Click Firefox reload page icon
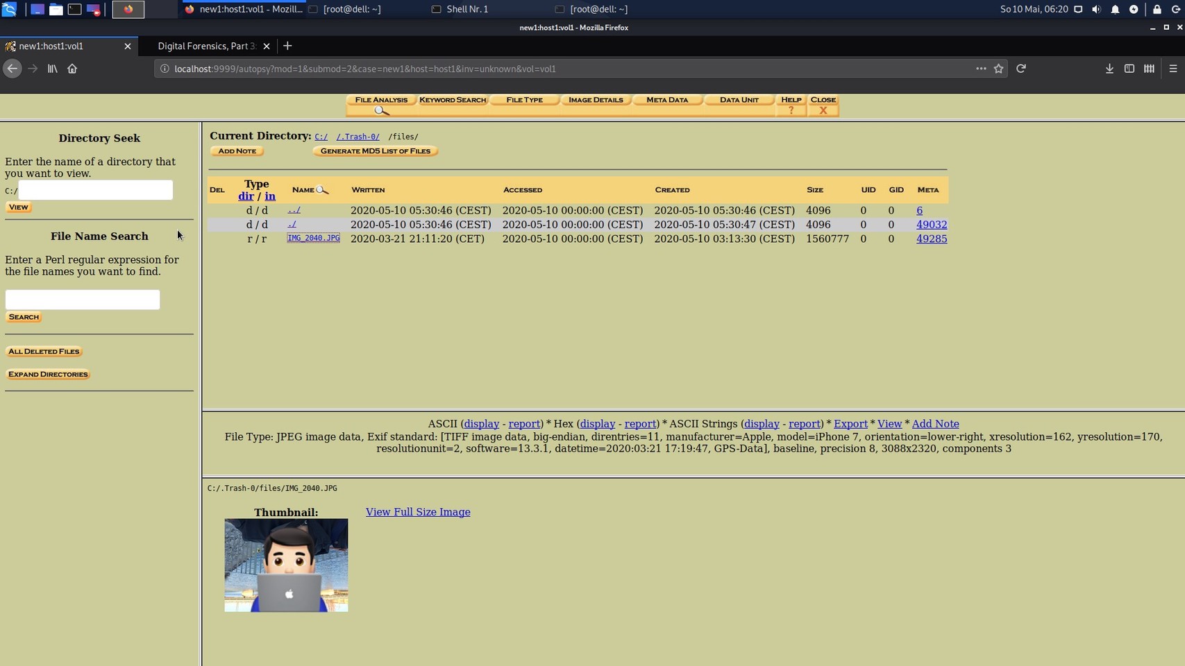Image resolution: width=1185 pixels, height=666 pixels. 1020,69
